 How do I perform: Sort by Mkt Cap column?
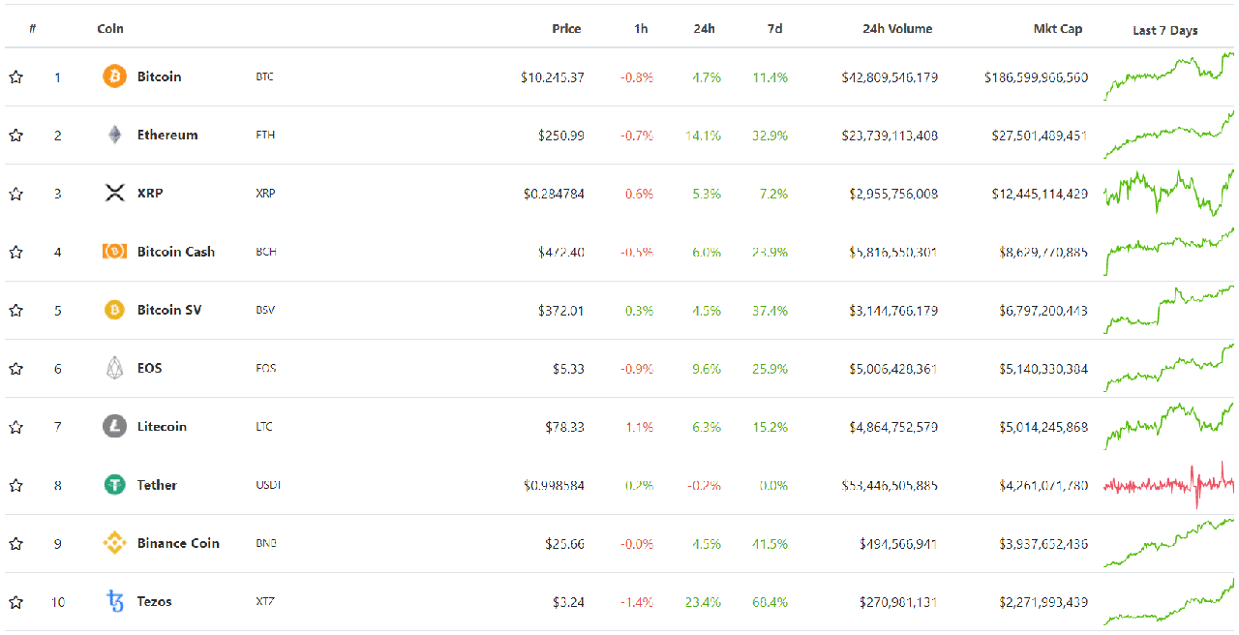[1058, 29]
